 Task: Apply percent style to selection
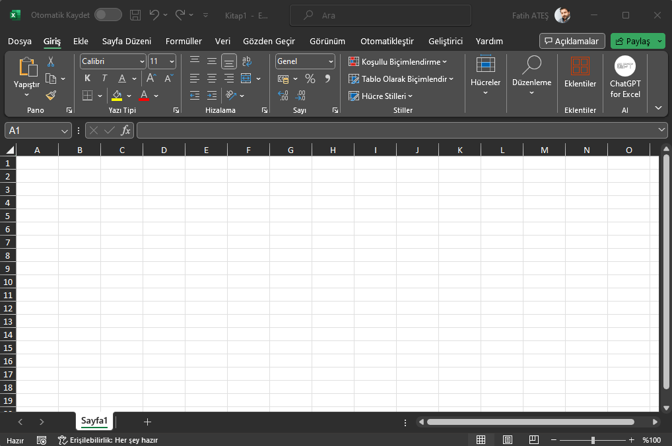[310, 78]
